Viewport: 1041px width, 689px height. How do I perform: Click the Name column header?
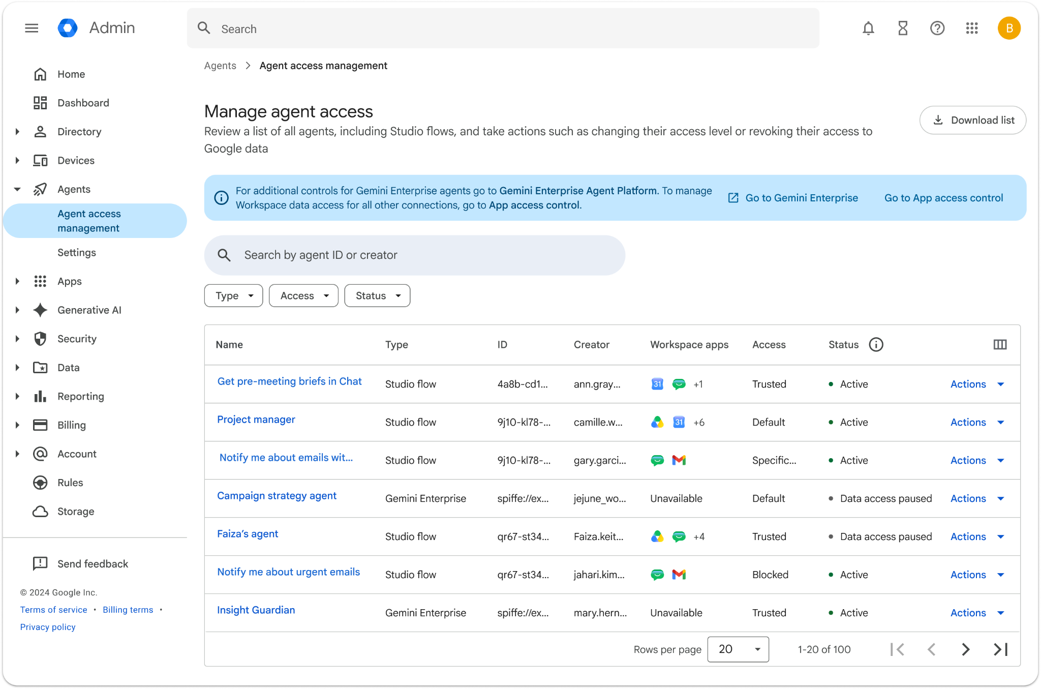coord(229,345)
